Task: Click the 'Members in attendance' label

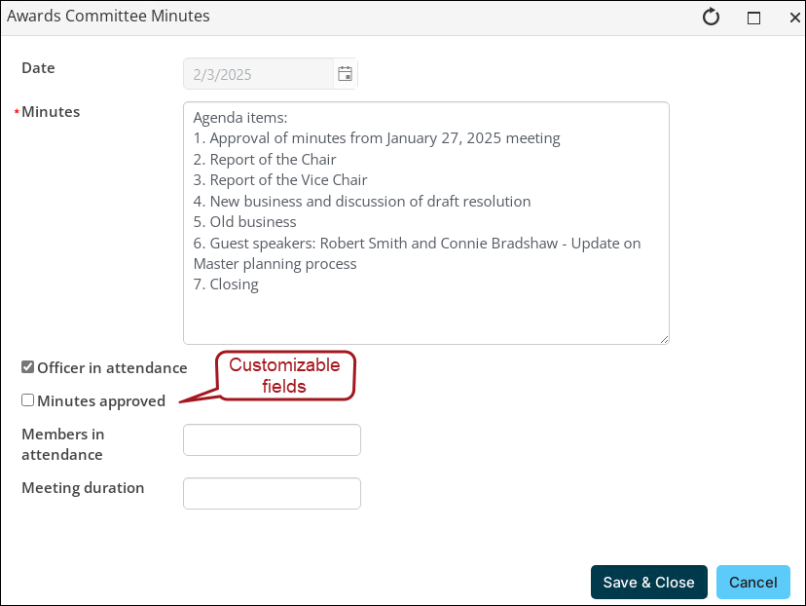Action: 62,444
